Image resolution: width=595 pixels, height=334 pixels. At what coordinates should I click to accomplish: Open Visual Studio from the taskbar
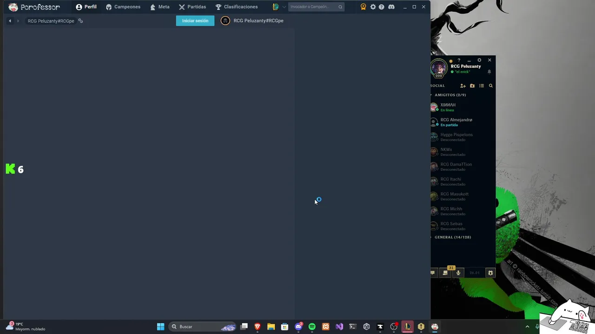tap(339, 327)
